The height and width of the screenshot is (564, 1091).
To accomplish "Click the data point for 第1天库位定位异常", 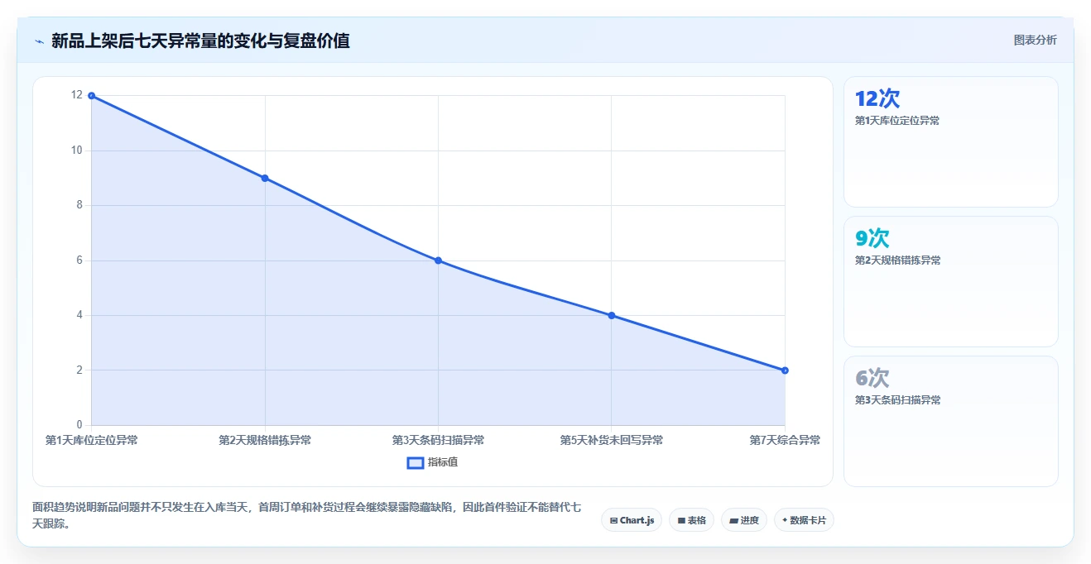I will point(91,96).
